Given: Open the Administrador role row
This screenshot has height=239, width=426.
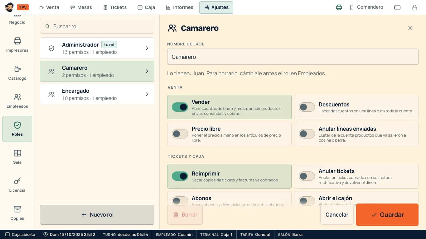Looking at the screenshot, I should [97, 48].
